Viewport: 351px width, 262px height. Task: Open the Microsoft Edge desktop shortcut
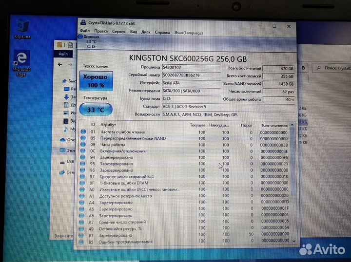23,59
